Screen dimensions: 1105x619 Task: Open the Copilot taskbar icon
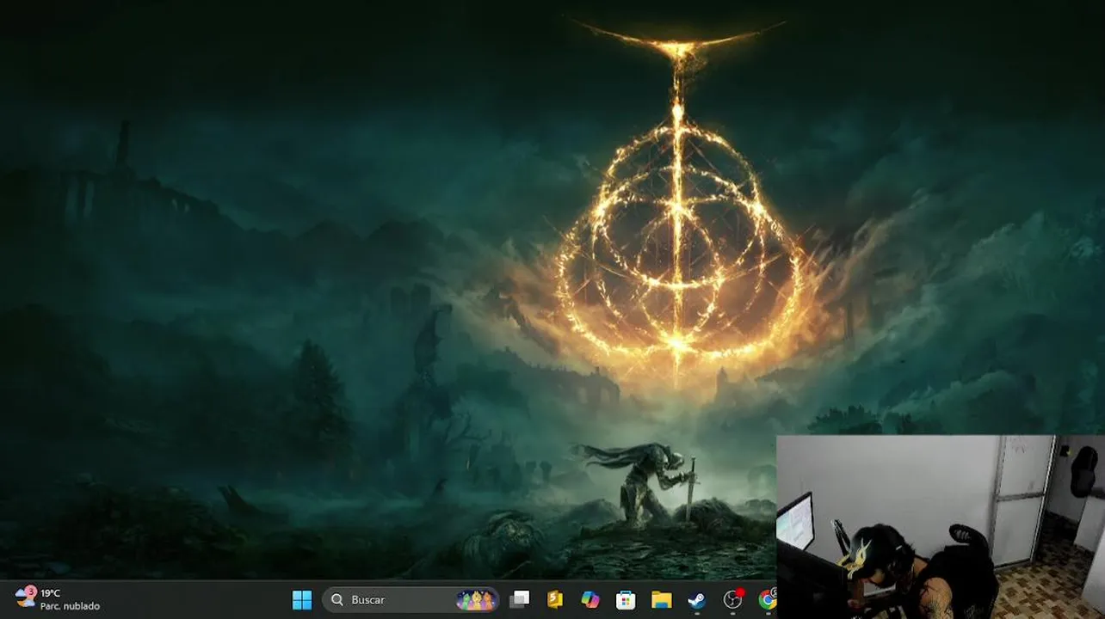(590, 599)
